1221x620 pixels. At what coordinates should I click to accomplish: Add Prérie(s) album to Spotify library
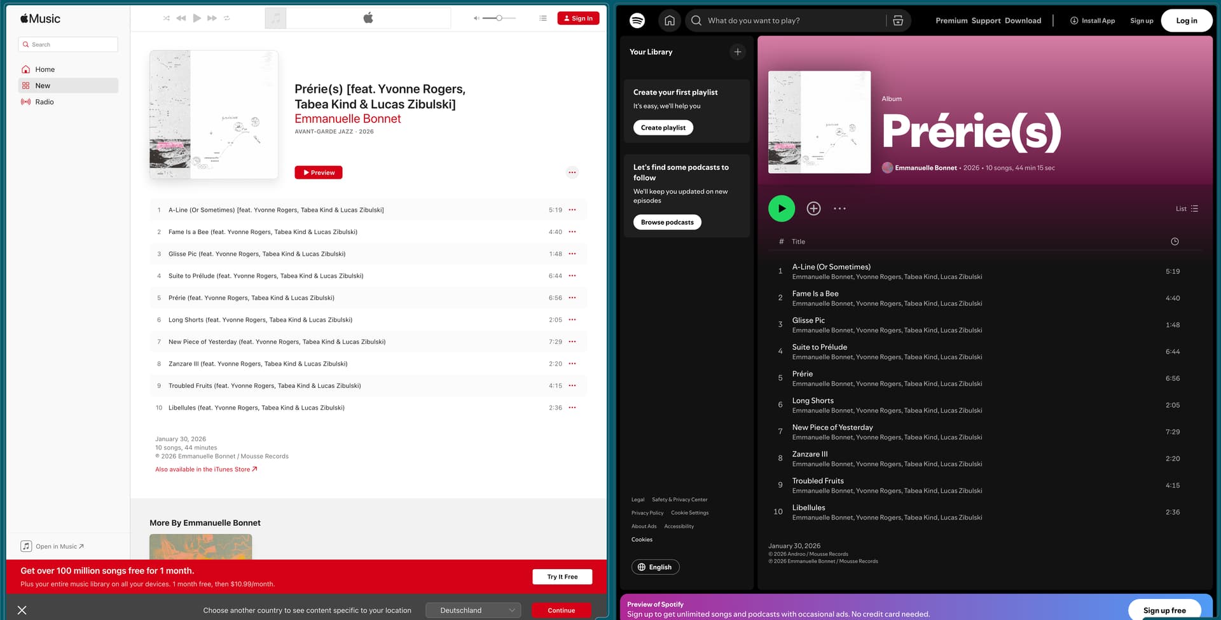(813, 209)
